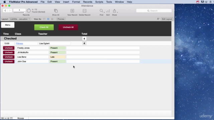Viewport: 214px width, 120px height.
Task: Click the notes field beside Lisa Benz
Action: (103, 57)
